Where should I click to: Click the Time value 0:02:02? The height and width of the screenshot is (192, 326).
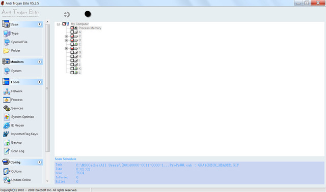pos(83,169)
